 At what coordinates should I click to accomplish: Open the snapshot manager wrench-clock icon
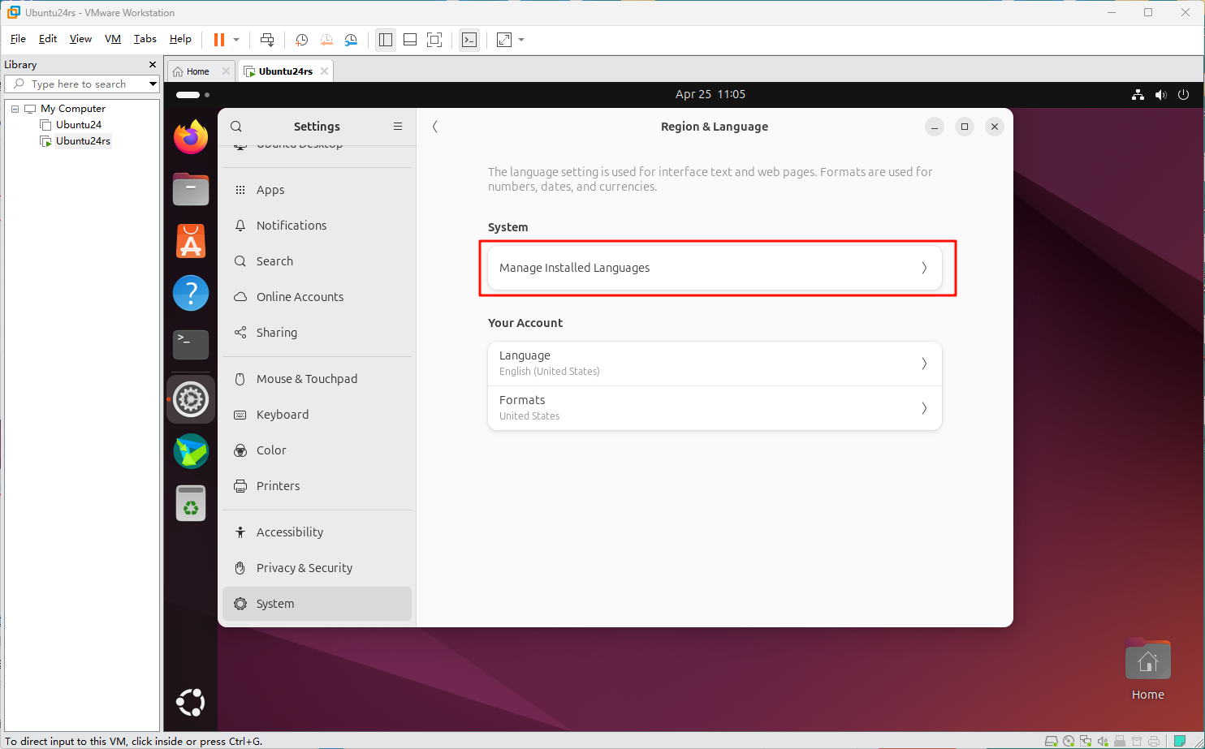(x=351, y=40)
